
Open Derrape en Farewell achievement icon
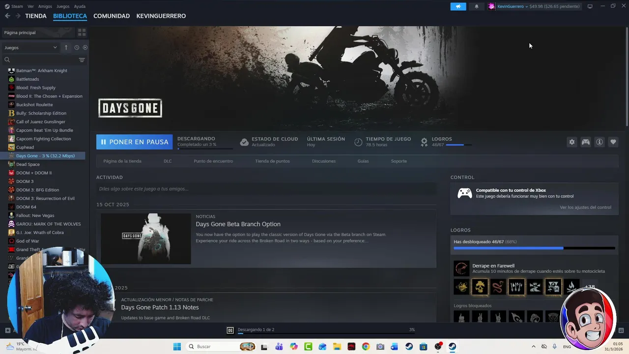click(461, 268)
